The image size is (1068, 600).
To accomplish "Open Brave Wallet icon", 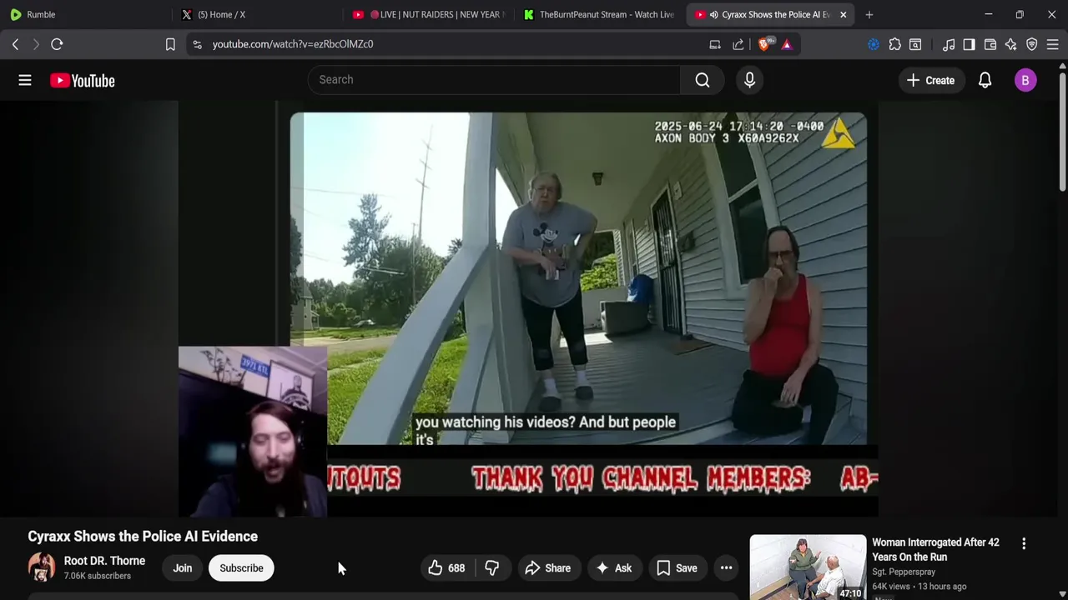I will coord(990,44).
